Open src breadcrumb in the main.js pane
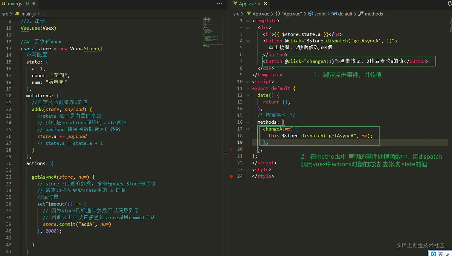 (5, 14)
